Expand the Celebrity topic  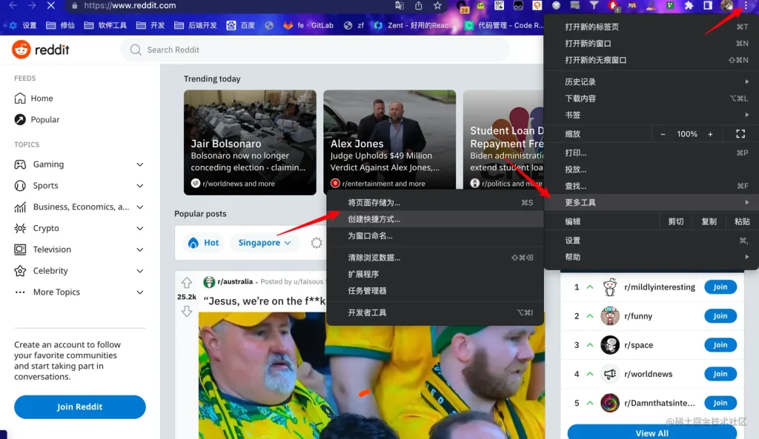140,271
